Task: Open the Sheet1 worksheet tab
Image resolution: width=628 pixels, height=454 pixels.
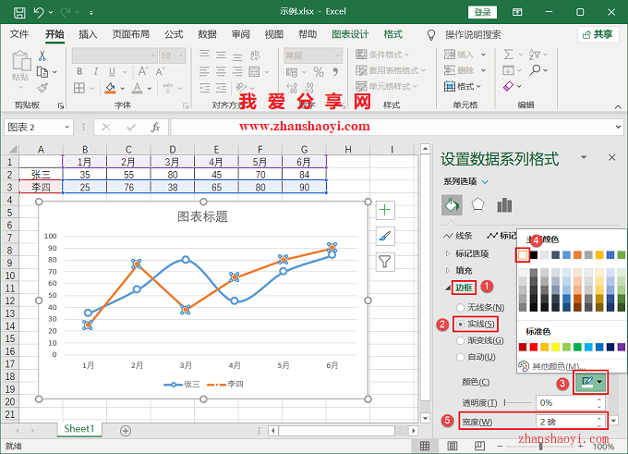Action: click(78, 429)
